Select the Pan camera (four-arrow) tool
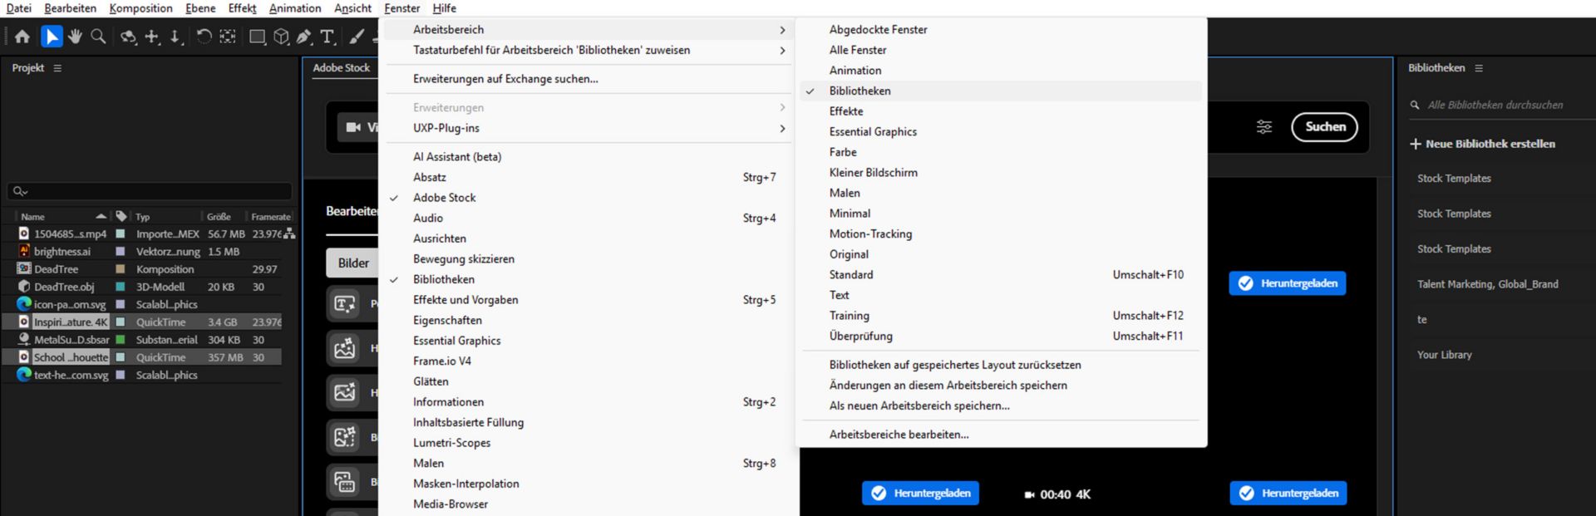 pos(152,37)
